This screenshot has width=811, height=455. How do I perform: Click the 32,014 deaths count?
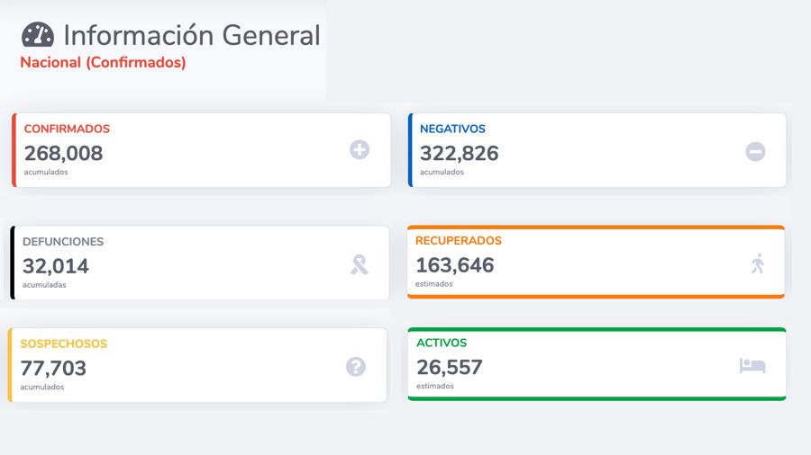pos(56,266)
